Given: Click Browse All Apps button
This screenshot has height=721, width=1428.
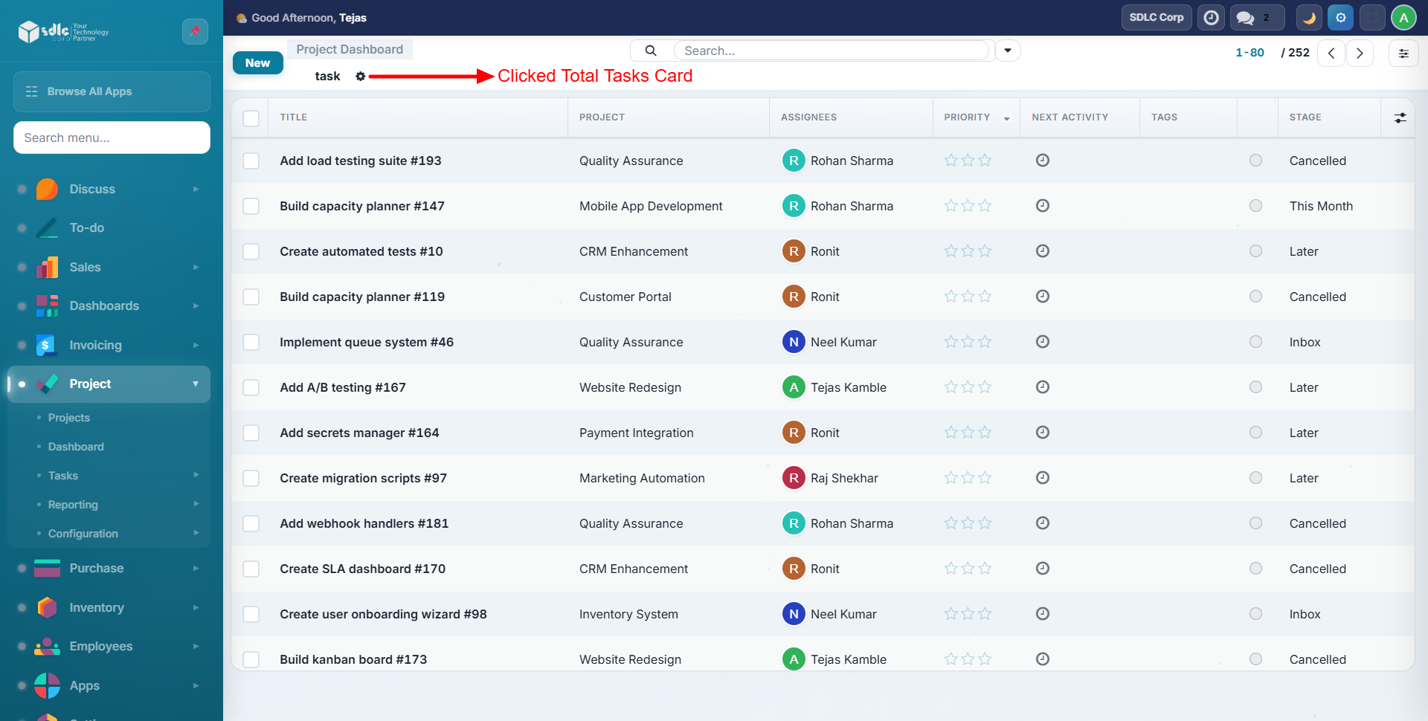Looking at the screenshot, I should 112,91.
